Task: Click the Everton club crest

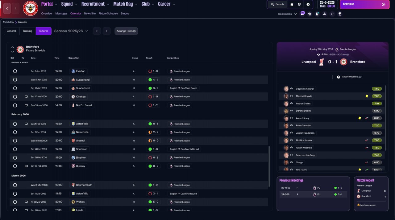Action: pos(73,71)
